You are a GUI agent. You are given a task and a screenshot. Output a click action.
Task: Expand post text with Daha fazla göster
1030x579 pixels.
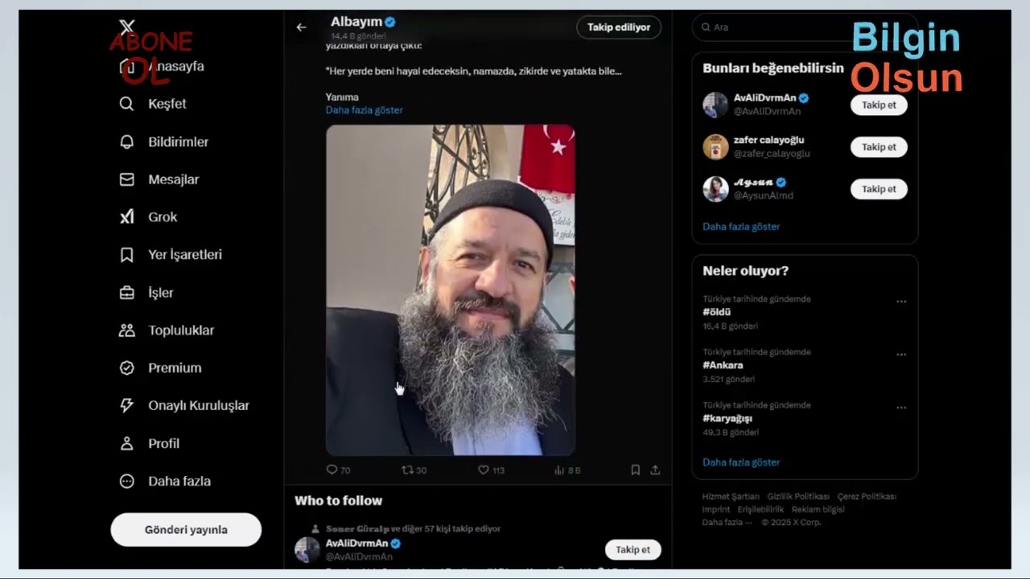(364, 110)
